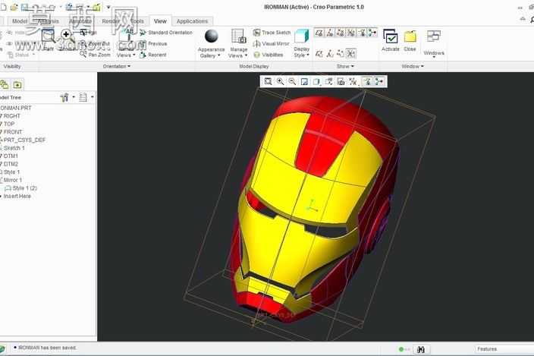Viewport: 534px width, 356px height.
Task: Click the Display Style cube icon
Action: pos(301,36)
